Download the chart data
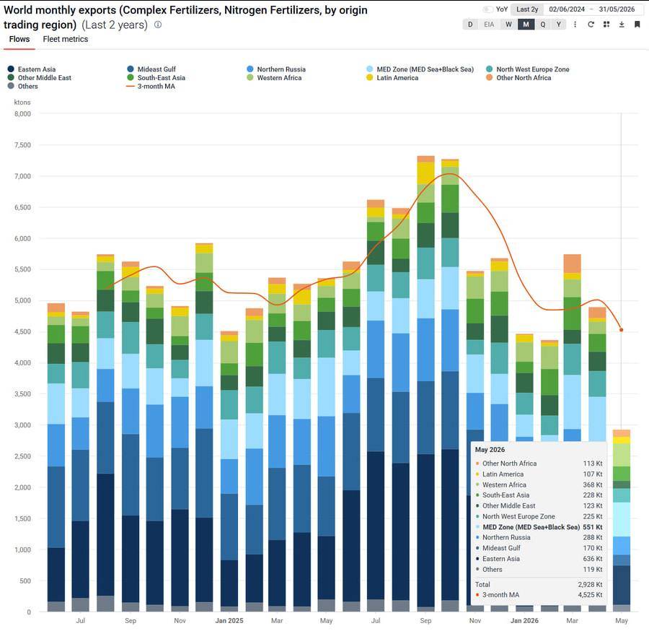Screen dimensions: 649x631 pos(622,25)
